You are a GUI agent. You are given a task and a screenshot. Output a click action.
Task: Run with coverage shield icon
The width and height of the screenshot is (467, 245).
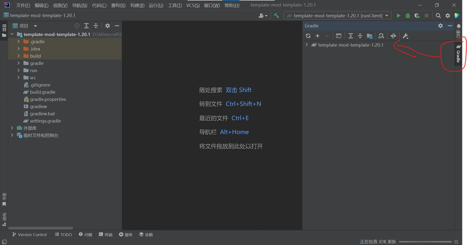coord(417,16)
